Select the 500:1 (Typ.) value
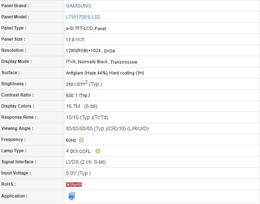The width and height of the screenshot is (260, 204). point(78,96)
